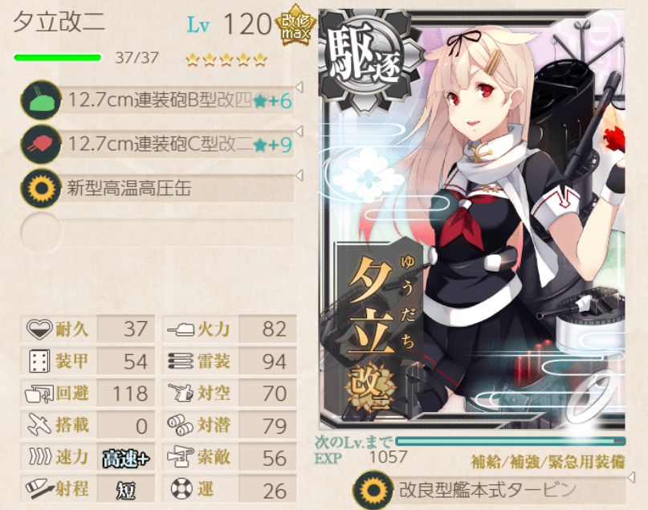Viewport: 648px width, 510px height.
Task: Expand the arrow beside 12.7cm連装砲C型改二 slot
Action: [300, 131]
